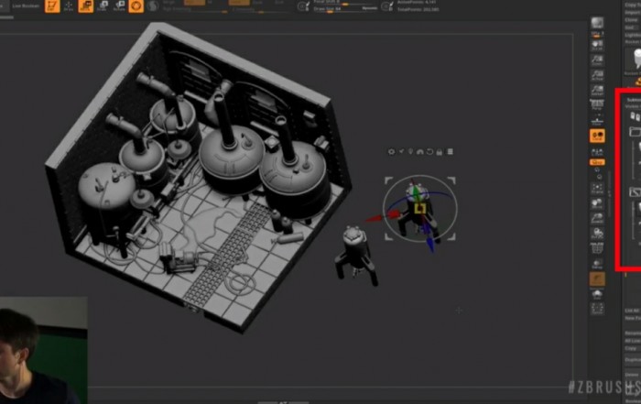Collapse the Subtool palette header
The image size is (641, 404).
point(632,101)
